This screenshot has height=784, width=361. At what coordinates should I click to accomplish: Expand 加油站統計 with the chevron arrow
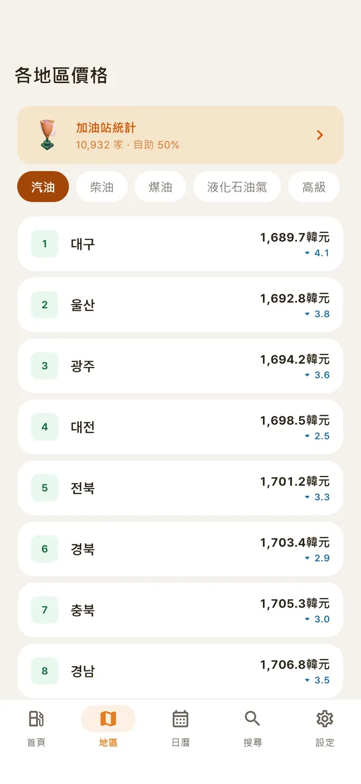point(320,135)
